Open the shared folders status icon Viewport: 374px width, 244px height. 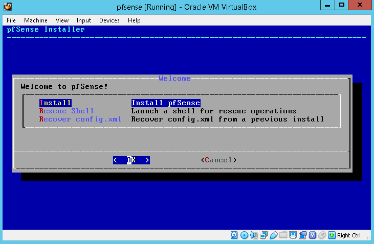(x=283, y=235)
